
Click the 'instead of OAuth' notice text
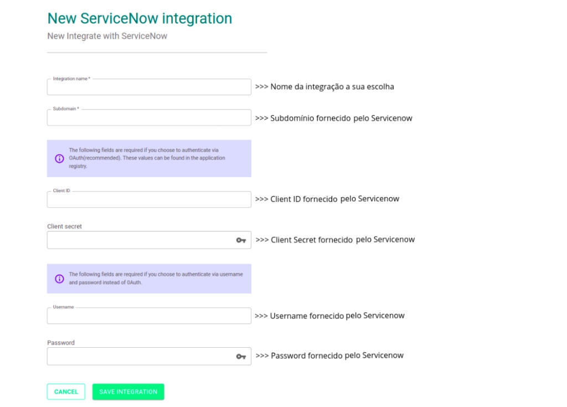155,278
